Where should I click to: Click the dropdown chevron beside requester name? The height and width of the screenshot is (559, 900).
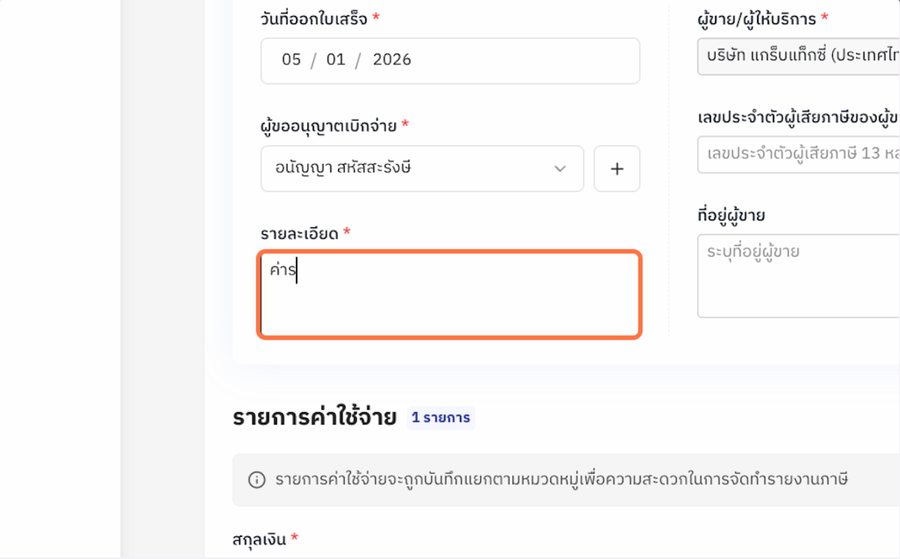pyautogui.click(x=560, y=169)
